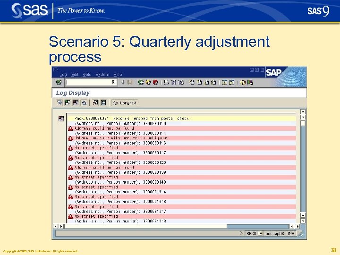Open Customize Local Layout icon
Image resolution: width=340 pixels, height=255 pixels.
click(x=250, y=82)
